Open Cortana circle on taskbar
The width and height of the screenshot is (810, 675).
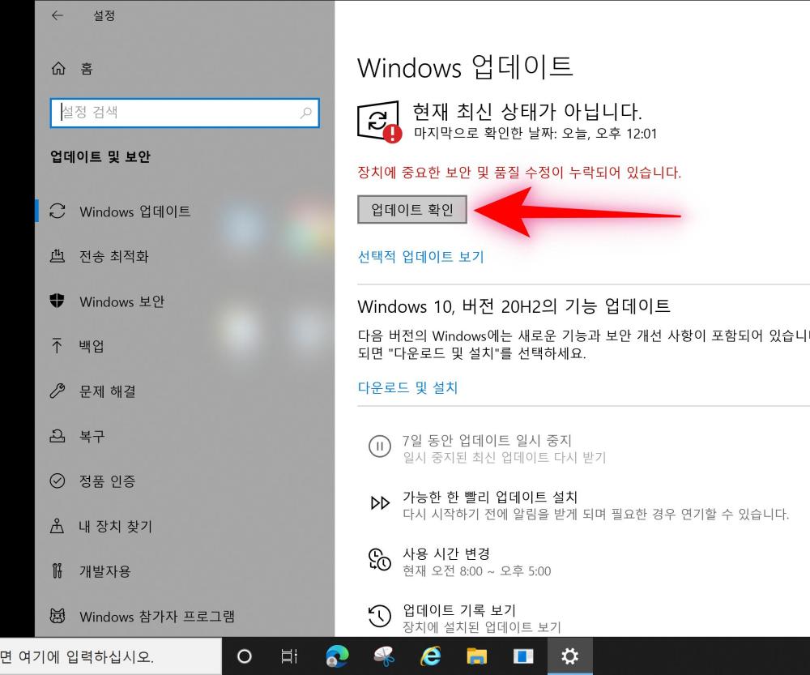245,656
